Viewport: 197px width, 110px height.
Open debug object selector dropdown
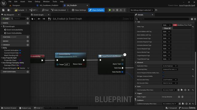point(142,10)
